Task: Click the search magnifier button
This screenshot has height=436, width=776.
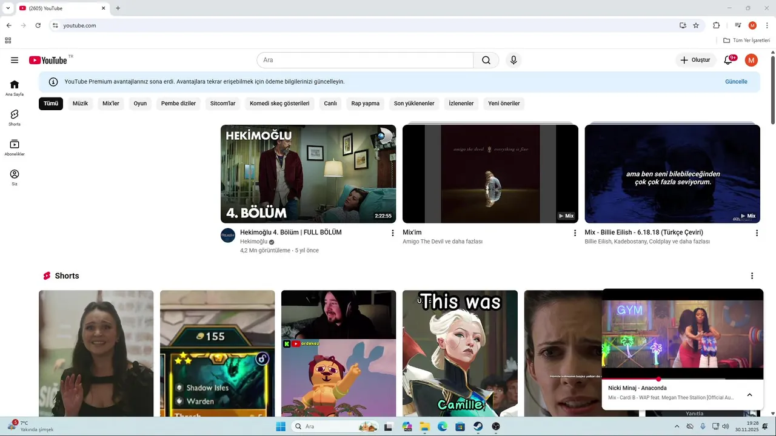Action: pos(486,60)
